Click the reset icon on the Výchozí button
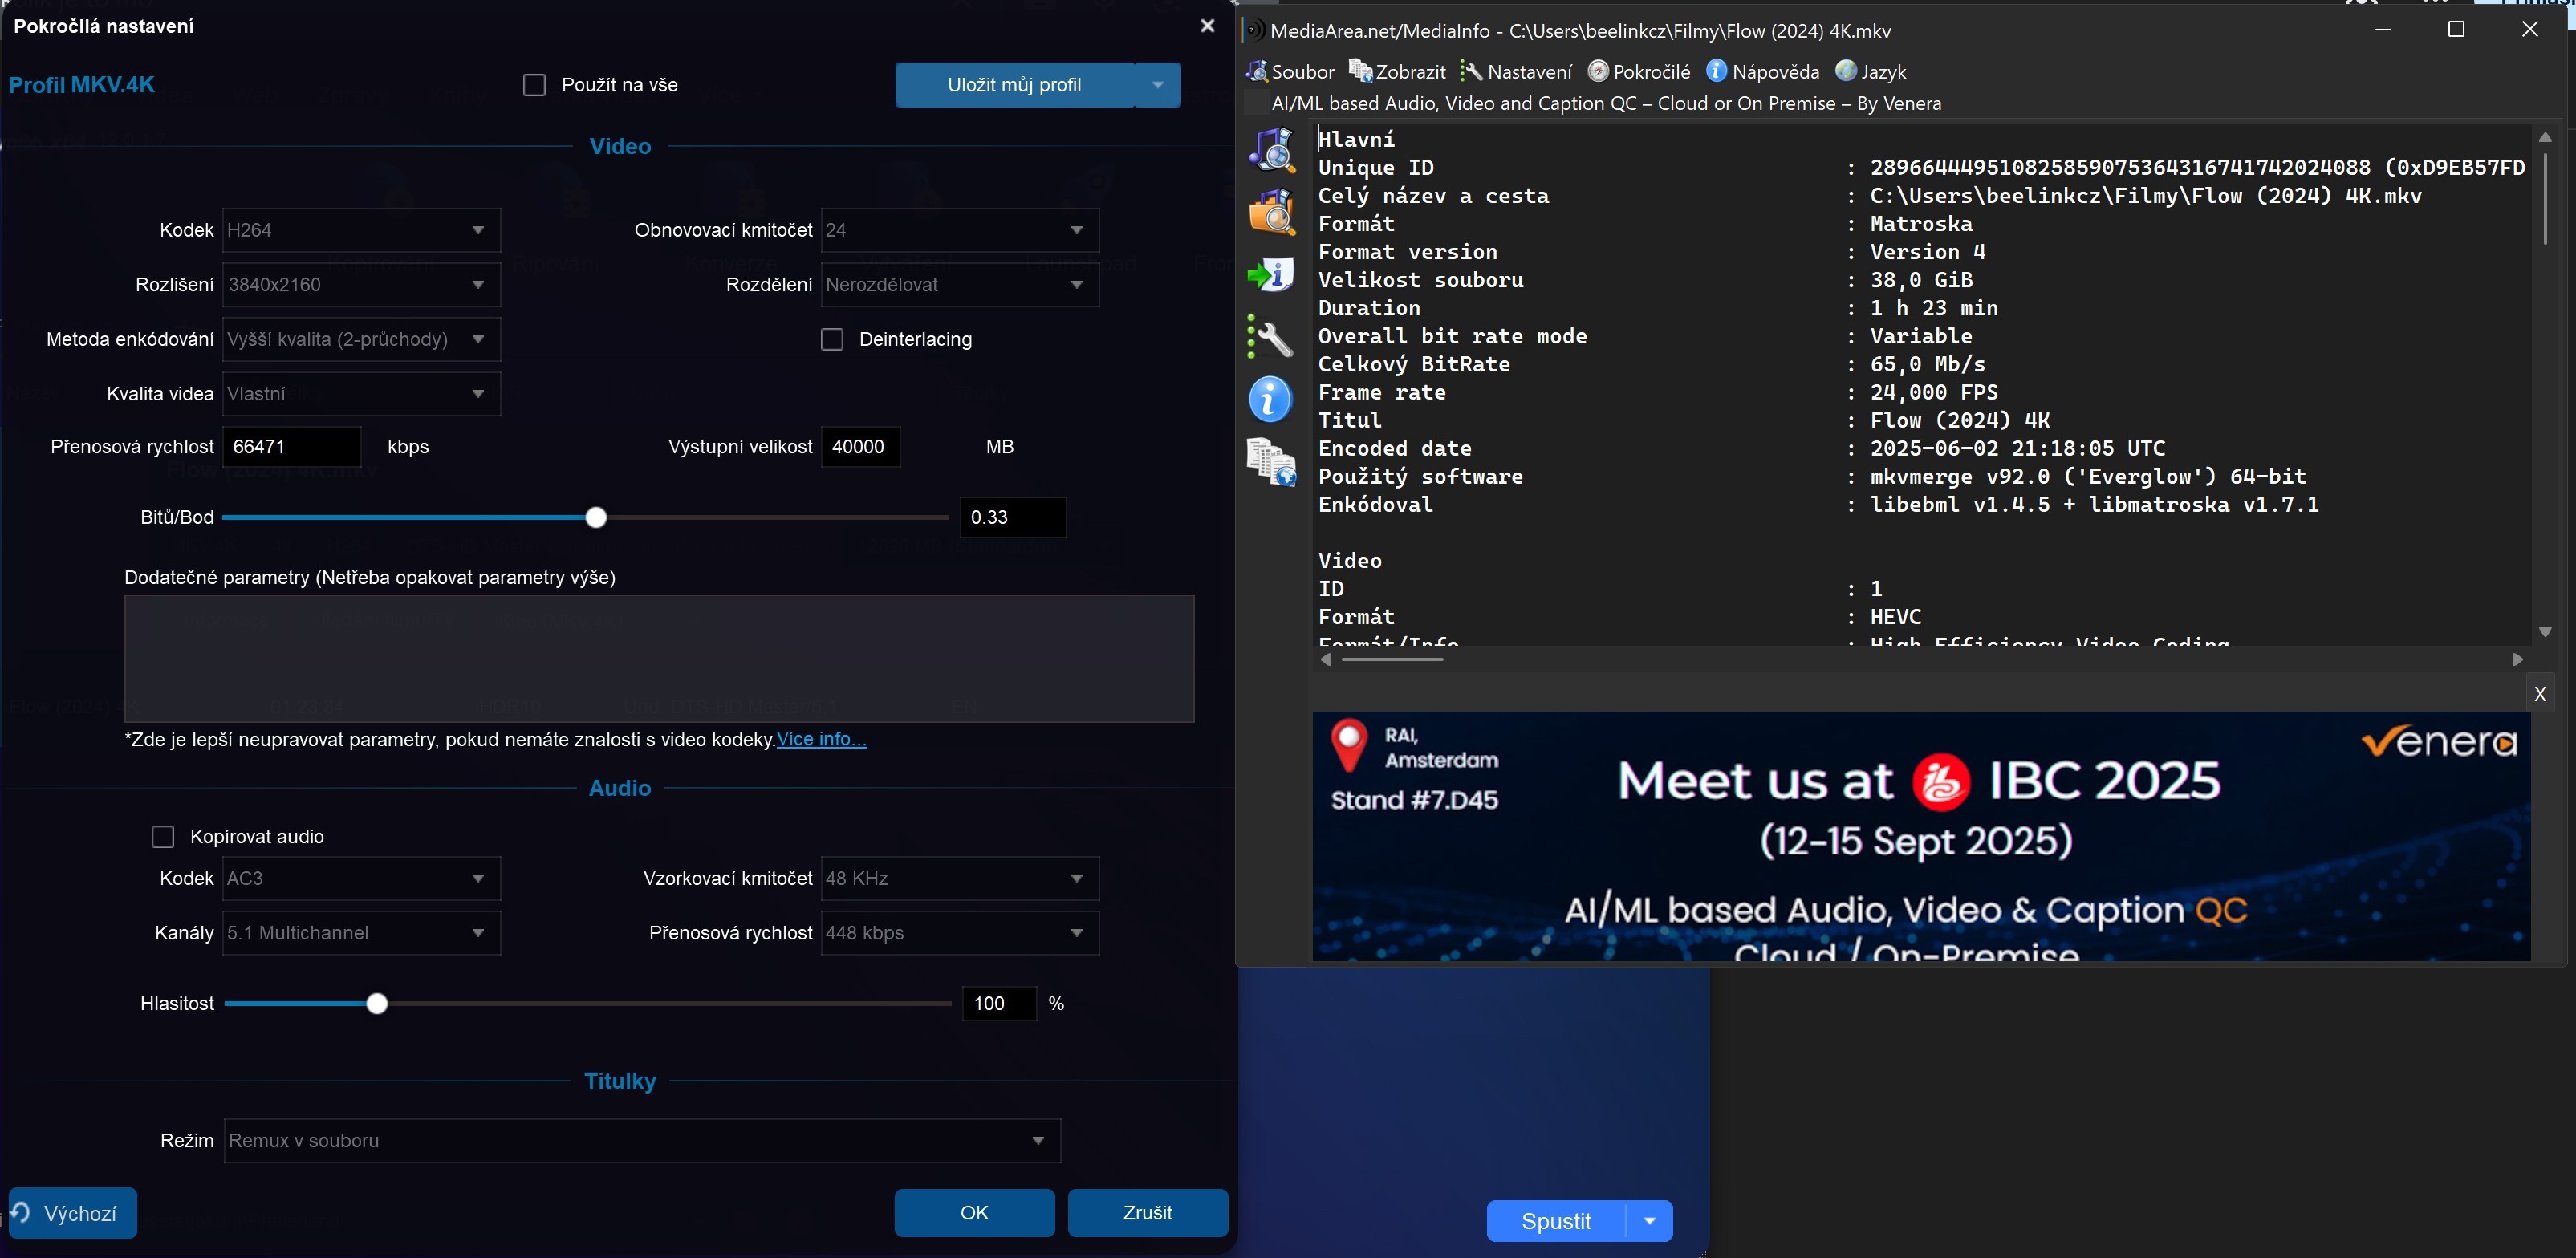Image resolution: width=2576 pixels, height=1258 pixels. (x=22, y=1212)
